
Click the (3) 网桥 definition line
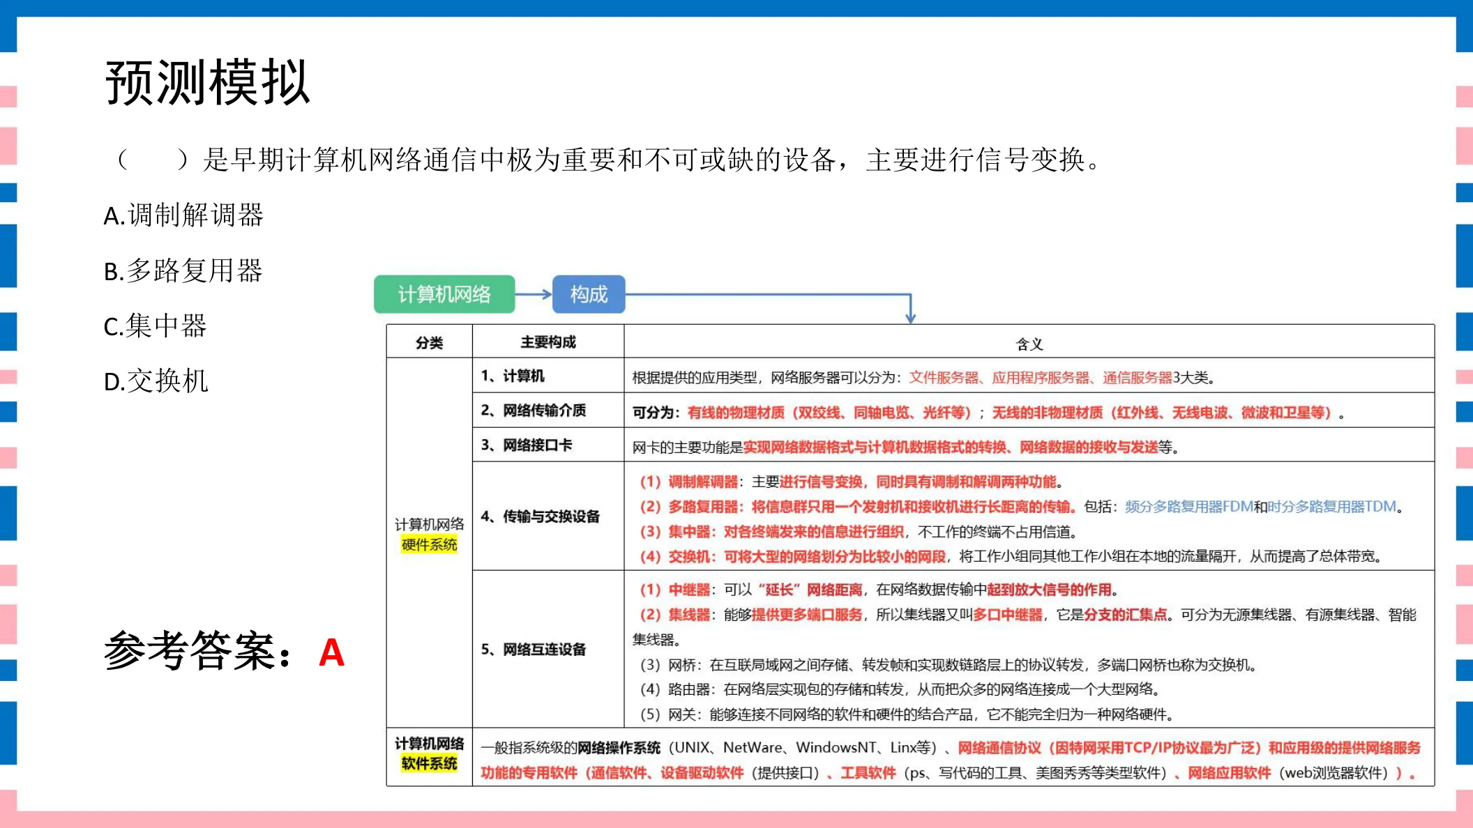coord(949,665)
